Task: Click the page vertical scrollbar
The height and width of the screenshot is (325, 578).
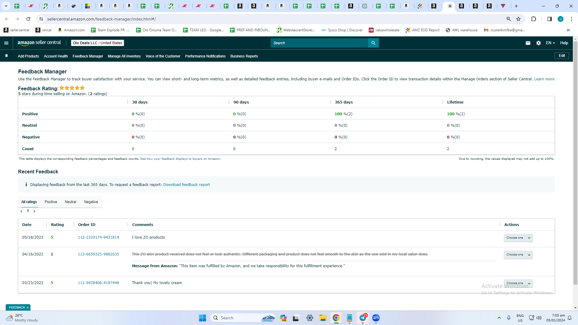Action: point(575,162)
